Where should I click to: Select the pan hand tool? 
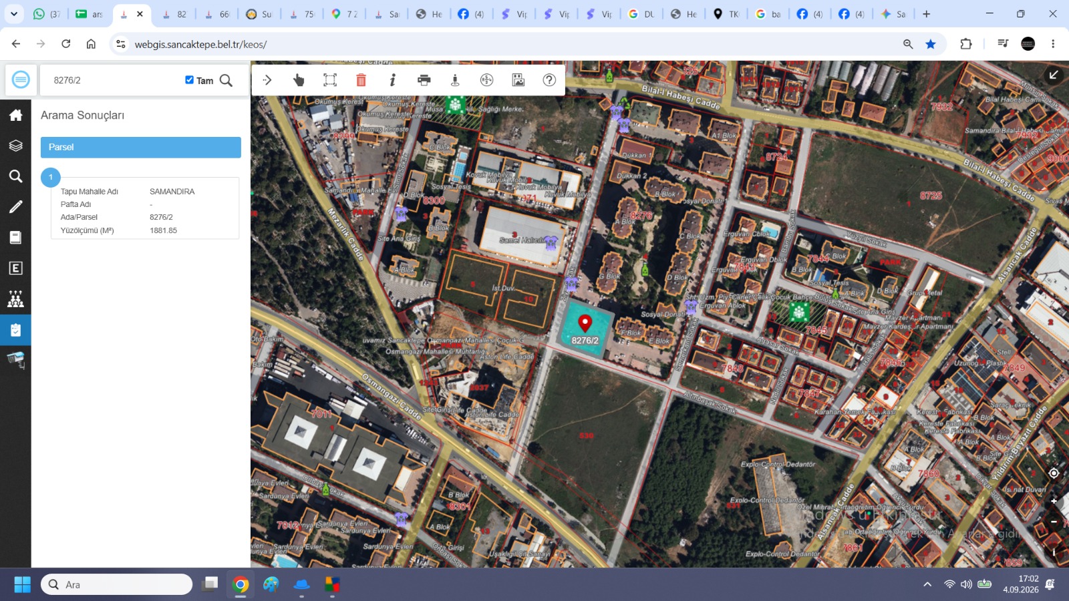coord(299,80)
